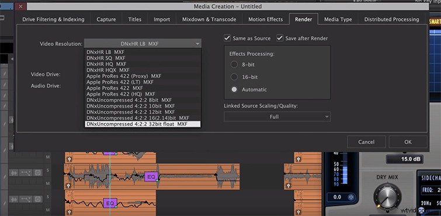Viewport: 441px width, 216px height.
Task: Choose Apple ProRes 422 (LT) MXF
Action: 143,82
